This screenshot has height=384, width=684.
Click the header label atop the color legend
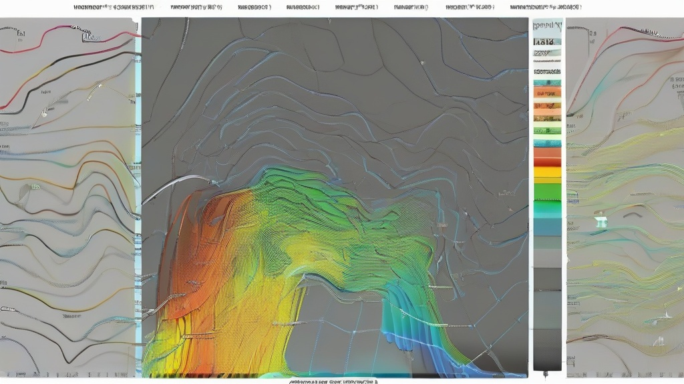tap(547, 27)
